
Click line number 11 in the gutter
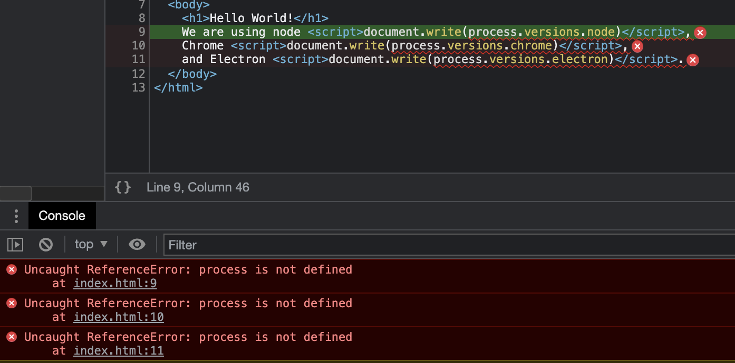(138, 59)
